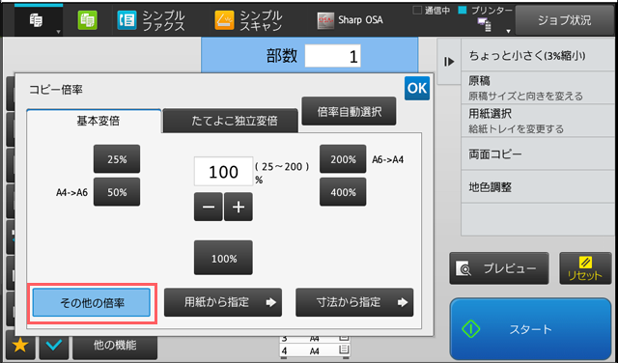
Task: Increase the ratio with the plus button
Action: 239,207
